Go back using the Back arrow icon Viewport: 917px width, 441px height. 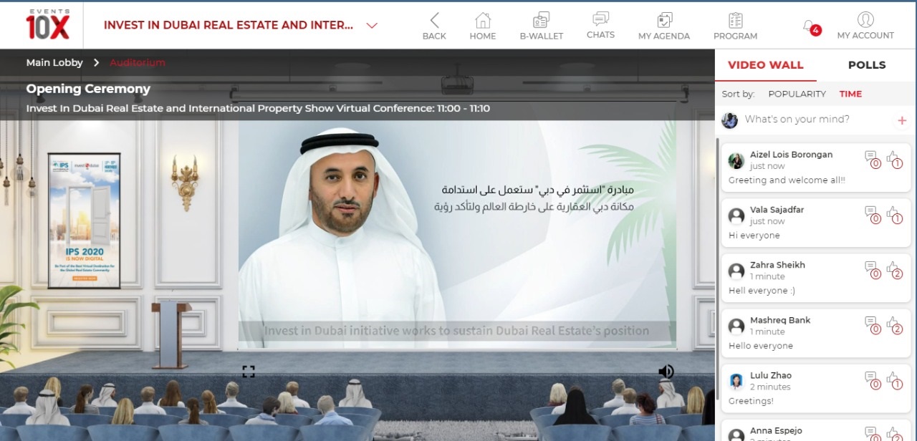tap(433, 20)
